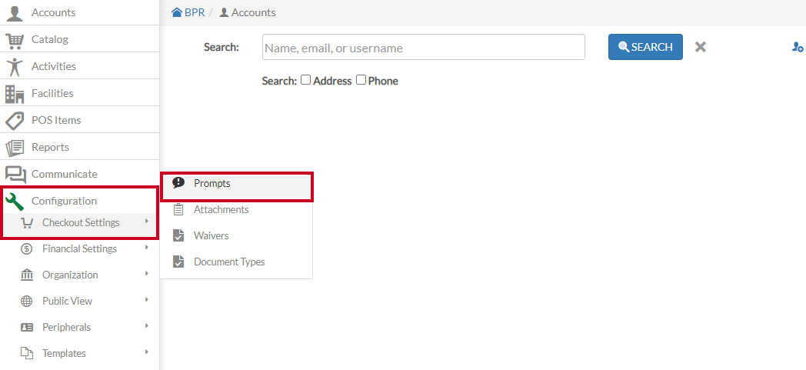Image resolution: width=806 pixels, height=370 pixels.
Task: Select Checkout Settings in Configuration menu
Action: 80,223
